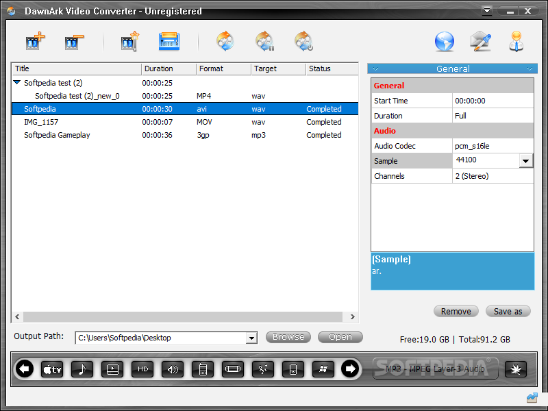
Task: Select the music note audio category
Action: coord(82,369)
